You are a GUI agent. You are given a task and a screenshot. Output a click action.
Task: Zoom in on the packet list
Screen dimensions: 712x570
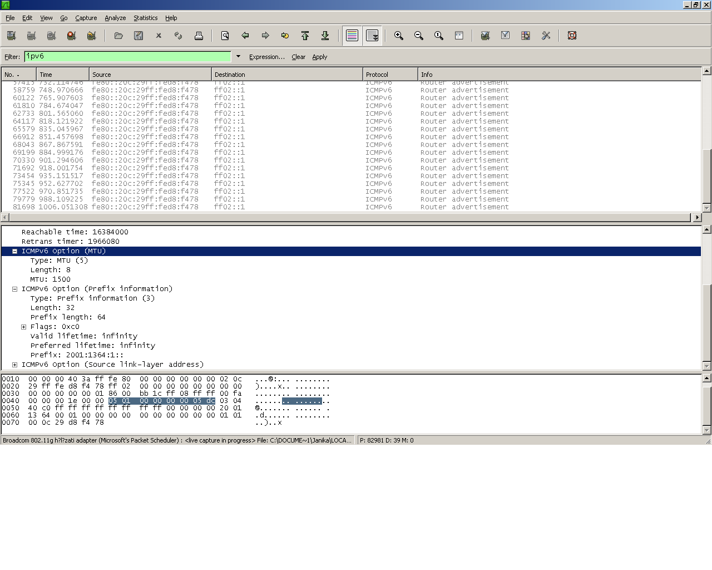(x=398, y=35)
